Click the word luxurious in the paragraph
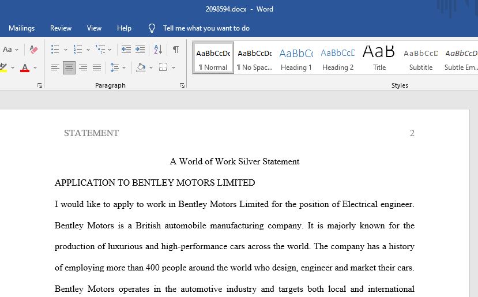This screenshot has width=478, height=297. (x=125, y=246)
